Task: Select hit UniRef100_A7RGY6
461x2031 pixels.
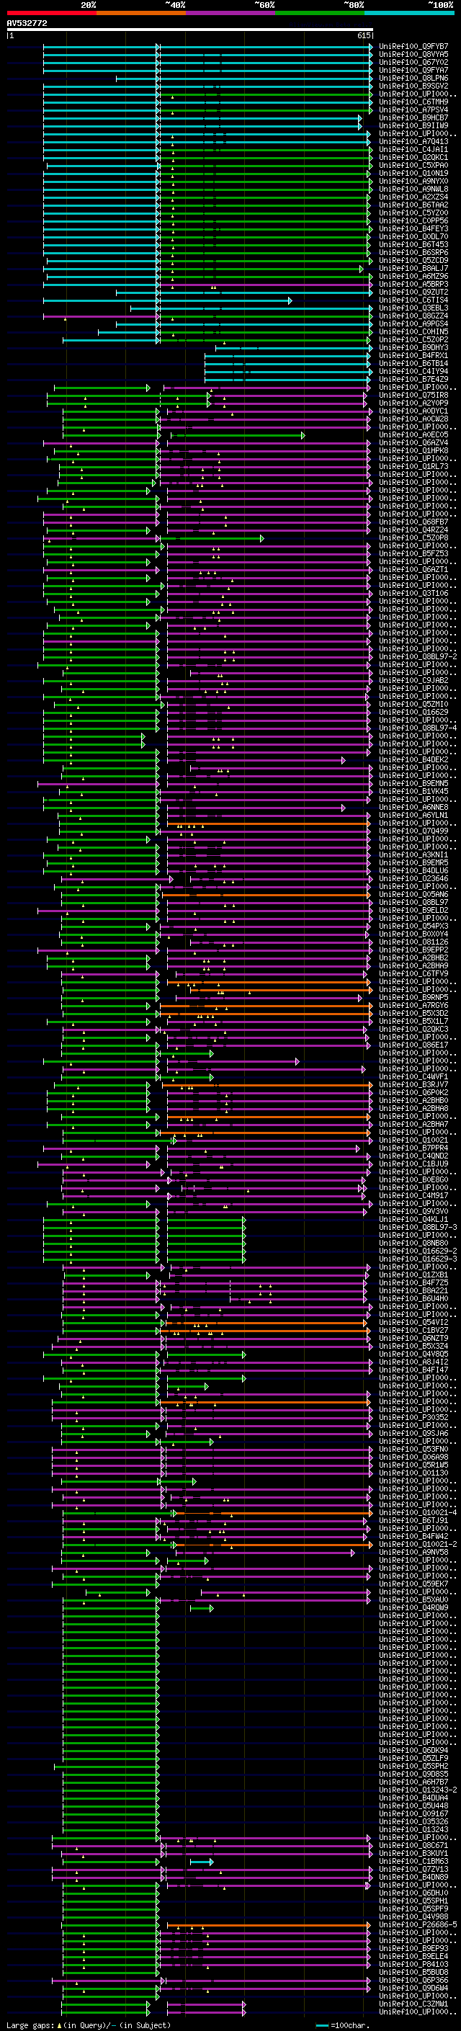Action: [x=413, y=1006]
